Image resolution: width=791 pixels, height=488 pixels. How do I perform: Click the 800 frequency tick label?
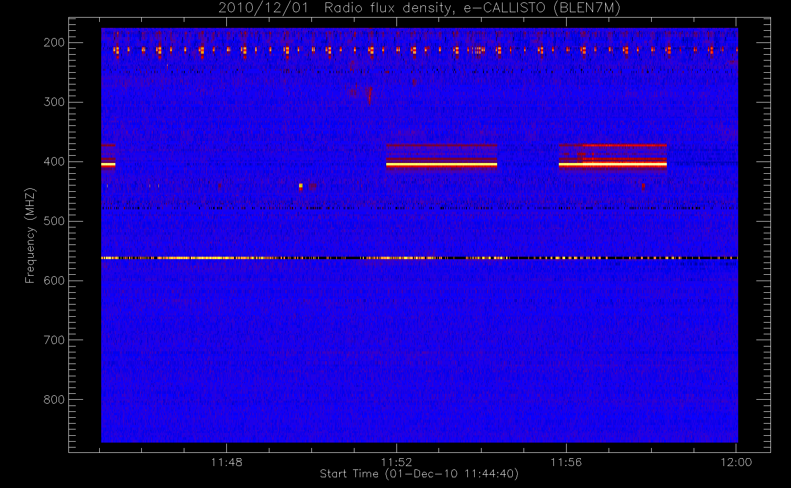(54, 400)
